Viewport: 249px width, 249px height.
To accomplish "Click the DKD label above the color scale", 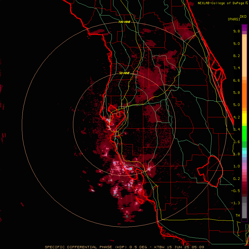I will click(x=243, y=17).
